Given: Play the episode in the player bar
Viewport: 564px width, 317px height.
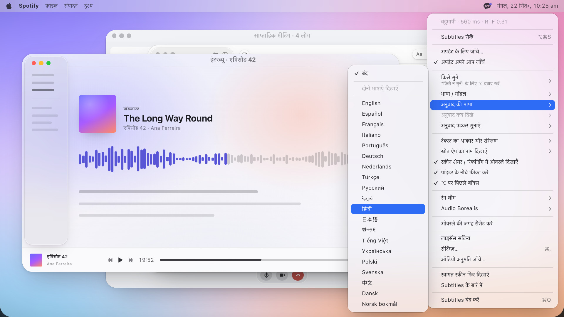Looking at the screenshot, I should [x=120, y=260].
